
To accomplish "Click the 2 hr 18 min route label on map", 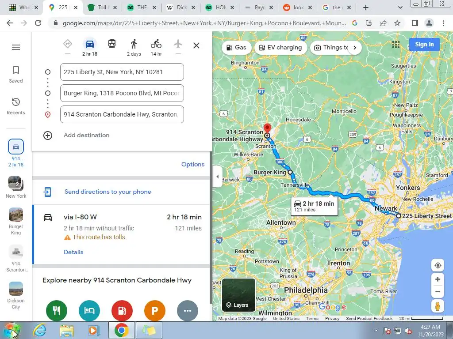I will point(315,207).
